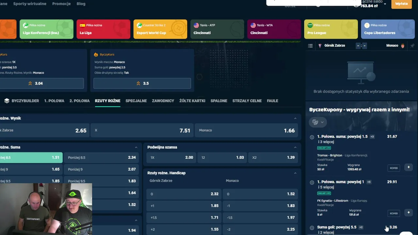Click the football icon of the 29.91 coupon

tap(312, 182)
